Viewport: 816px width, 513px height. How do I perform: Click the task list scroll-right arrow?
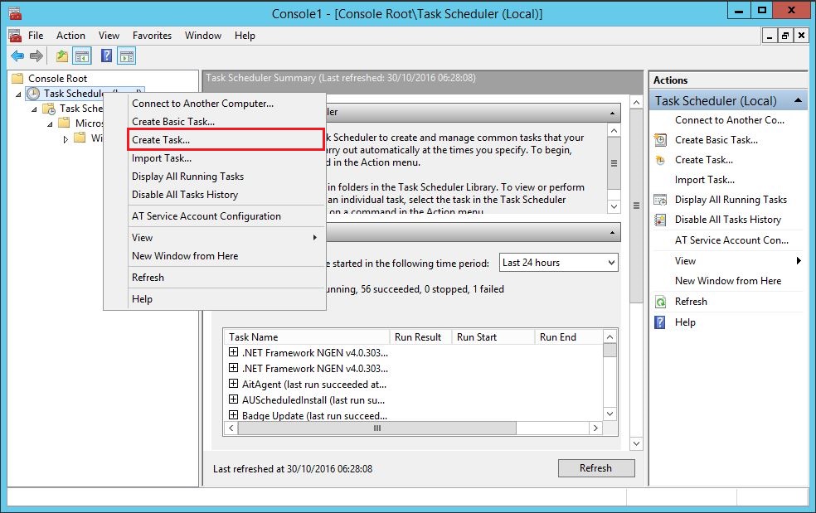[596, 428]
